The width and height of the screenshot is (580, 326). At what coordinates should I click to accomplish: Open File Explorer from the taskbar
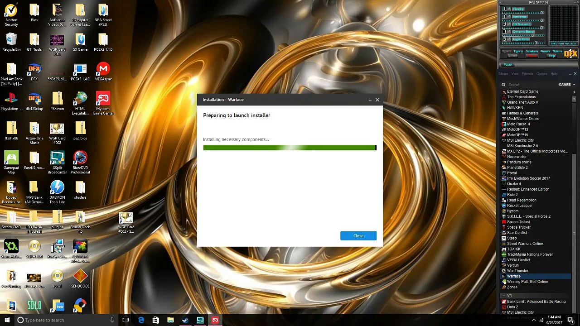coord(170,320)
